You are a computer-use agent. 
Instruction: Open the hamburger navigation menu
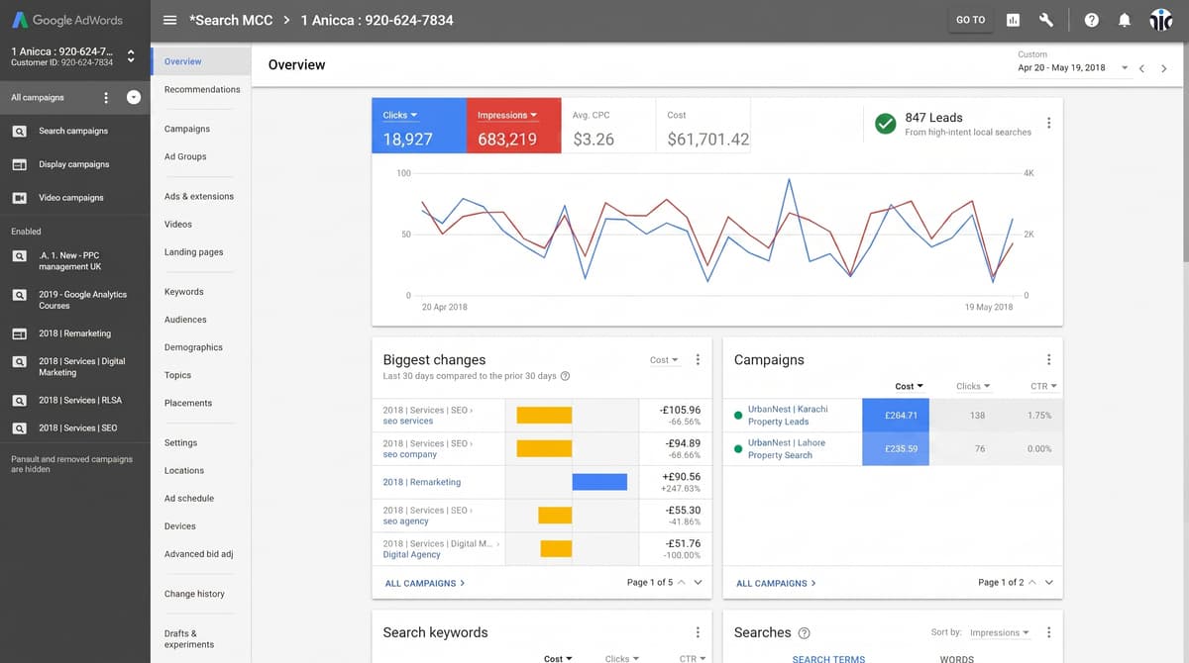pyautogui.click(x=170, y=20)
